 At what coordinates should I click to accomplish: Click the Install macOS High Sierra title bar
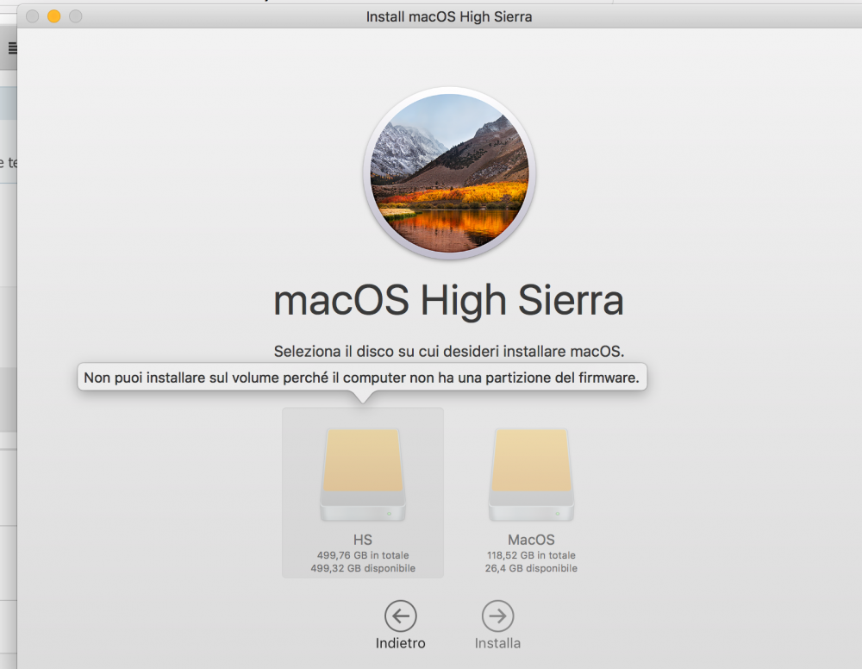pos(449,16)
